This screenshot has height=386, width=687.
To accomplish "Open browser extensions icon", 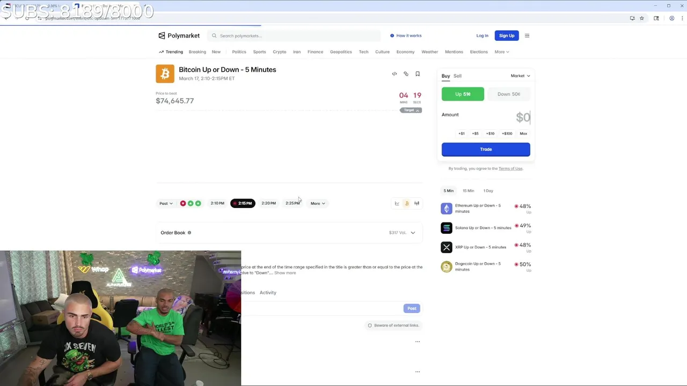I will [656, 18].
